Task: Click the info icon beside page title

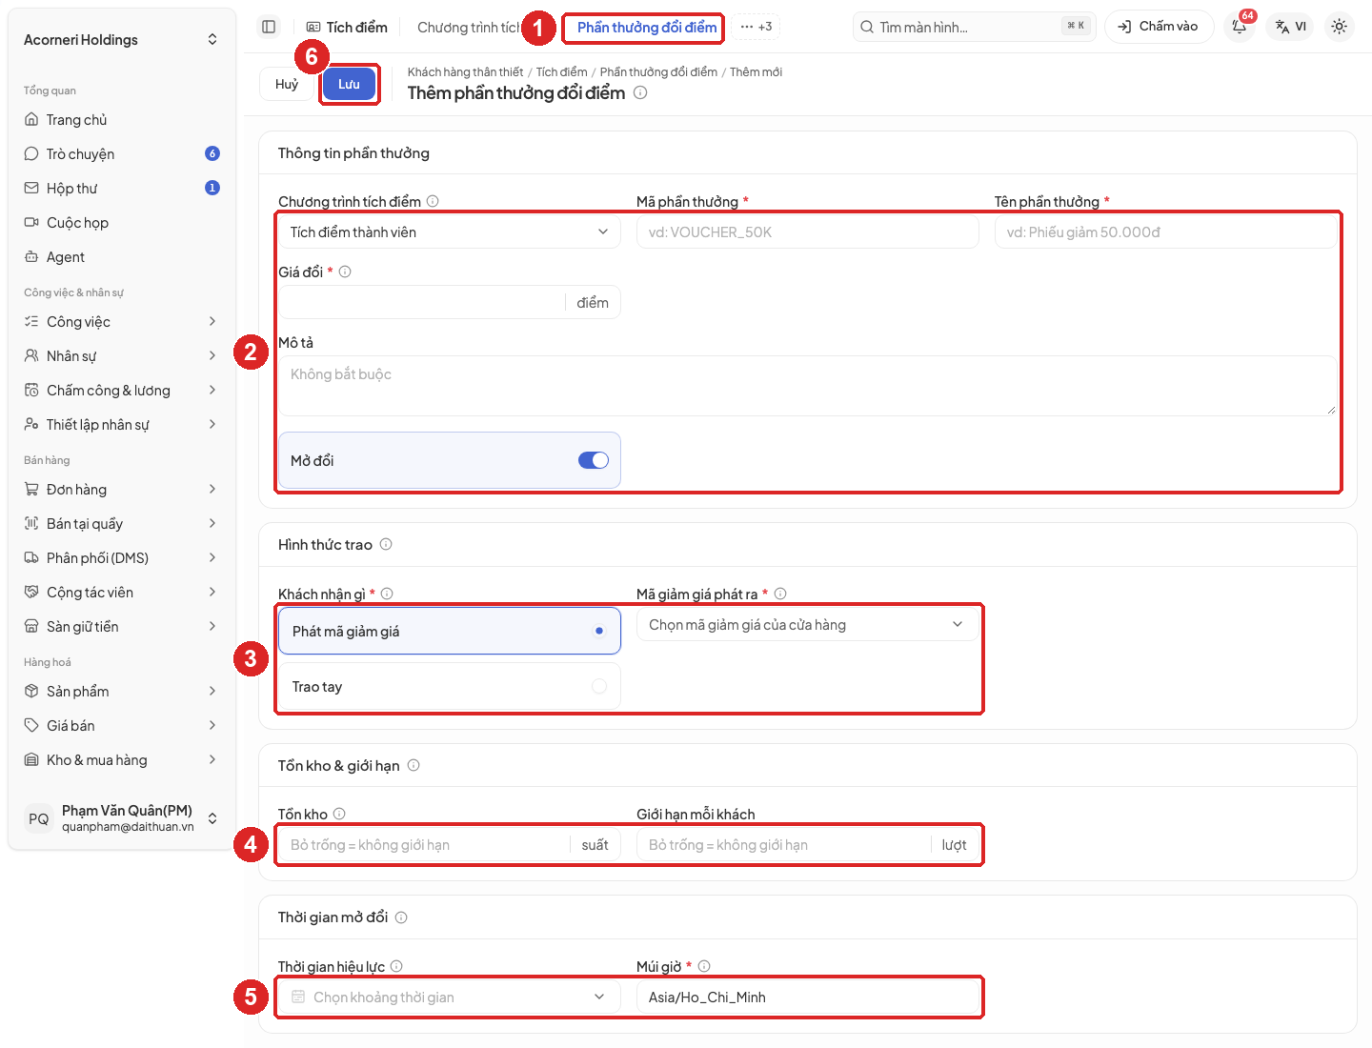Action: point(640,92)
